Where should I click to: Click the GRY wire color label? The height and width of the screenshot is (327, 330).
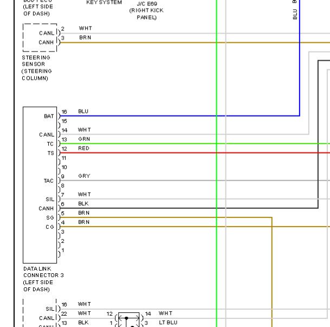pos(84,176)
